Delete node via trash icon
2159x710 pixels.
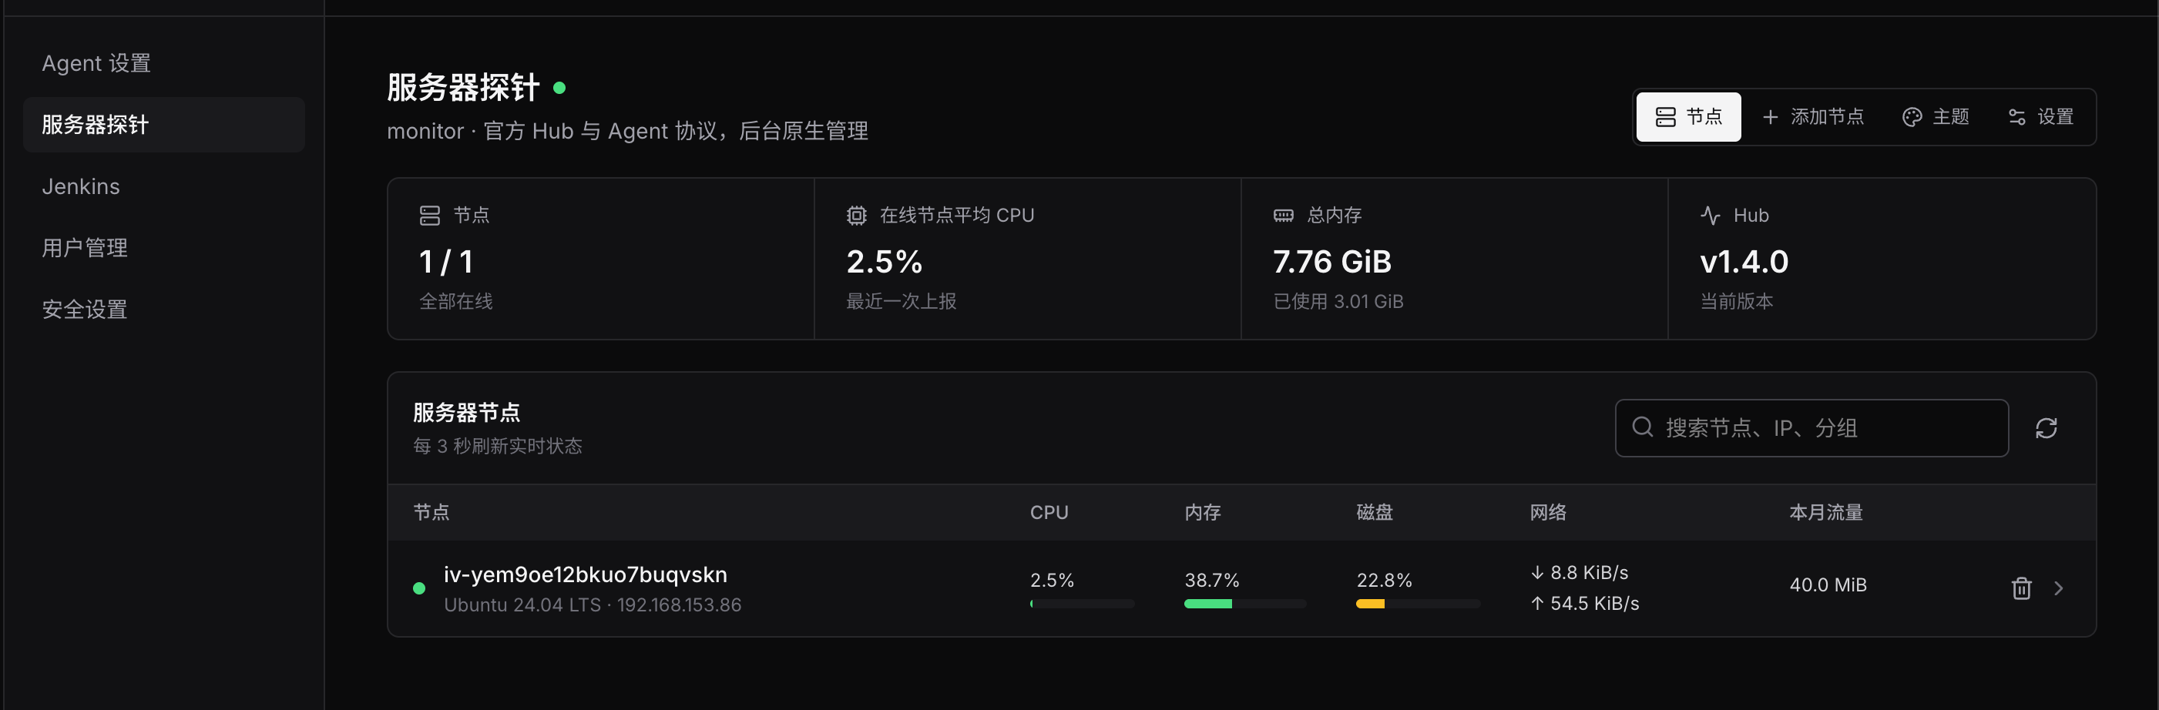(x=2021, y=588)
